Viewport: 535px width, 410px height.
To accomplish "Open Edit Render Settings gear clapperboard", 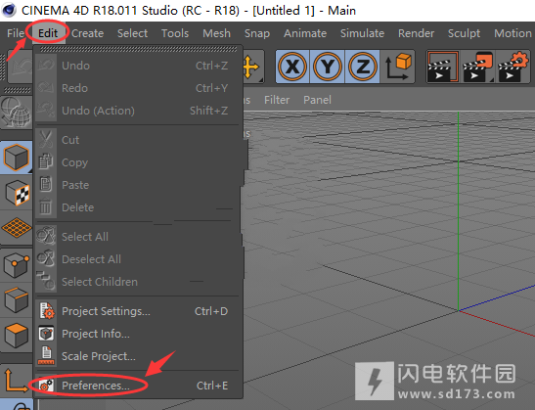I will [513, 67].
